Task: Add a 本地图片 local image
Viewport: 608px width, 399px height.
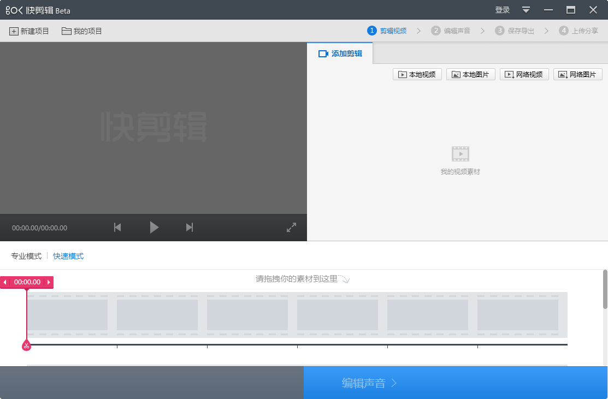Action: (471, 74)
